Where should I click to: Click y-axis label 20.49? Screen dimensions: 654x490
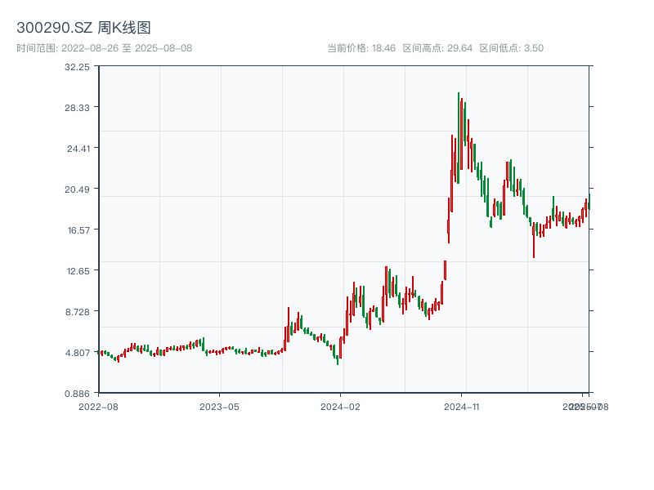[x=77, y=189]
